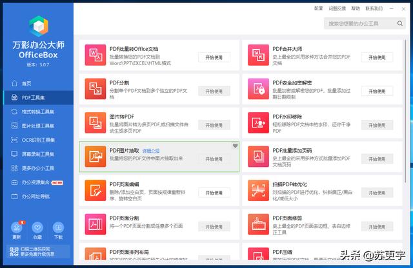Click the 更新 update icon in sidebar
Image resolution: width=413 pixels, height=268 pixels.
(17, 227)
